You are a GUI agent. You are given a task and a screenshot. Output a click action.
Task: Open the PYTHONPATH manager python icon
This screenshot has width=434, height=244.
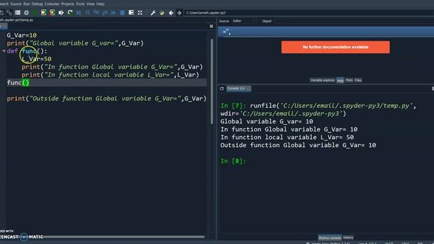(162, 13)
